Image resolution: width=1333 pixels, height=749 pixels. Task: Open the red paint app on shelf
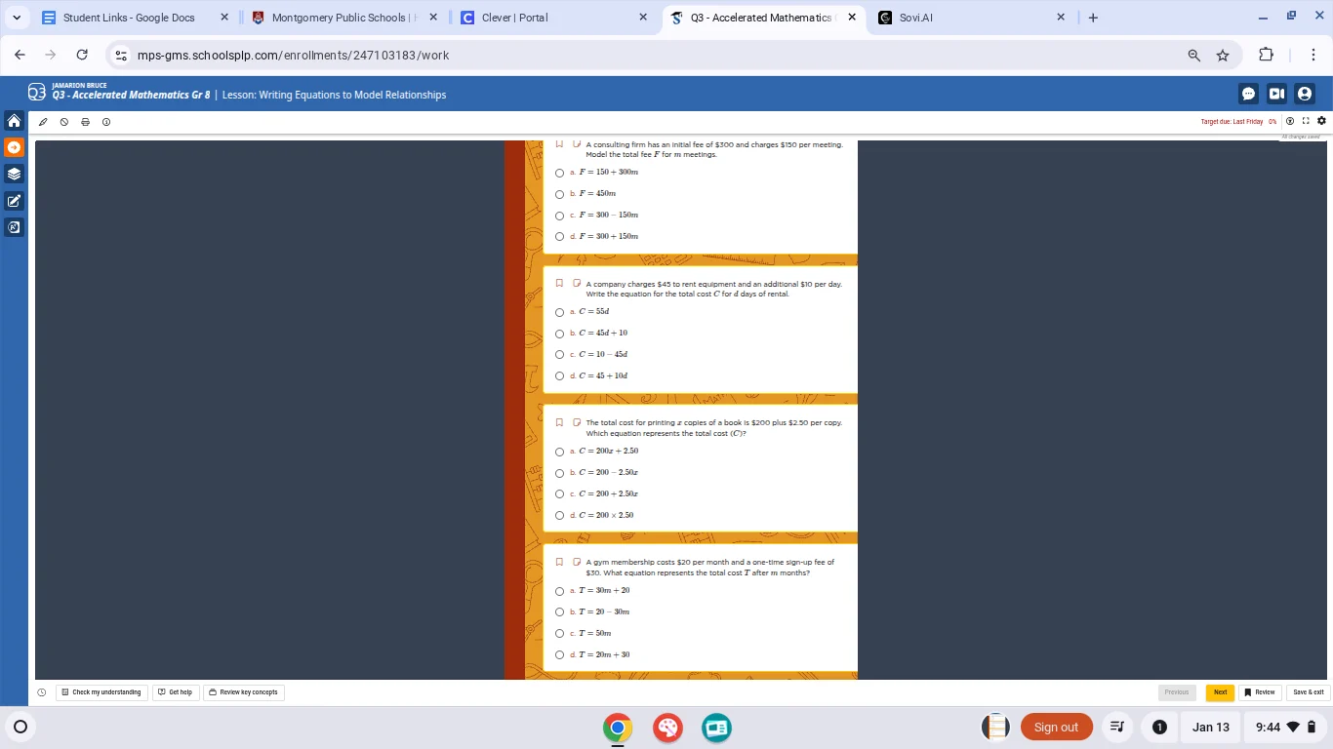pos(667,728)
